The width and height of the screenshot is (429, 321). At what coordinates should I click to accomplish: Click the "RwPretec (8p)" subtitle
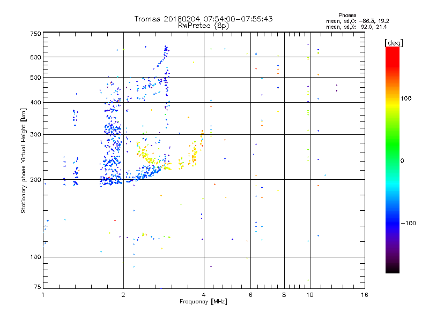tap(203, 26)
